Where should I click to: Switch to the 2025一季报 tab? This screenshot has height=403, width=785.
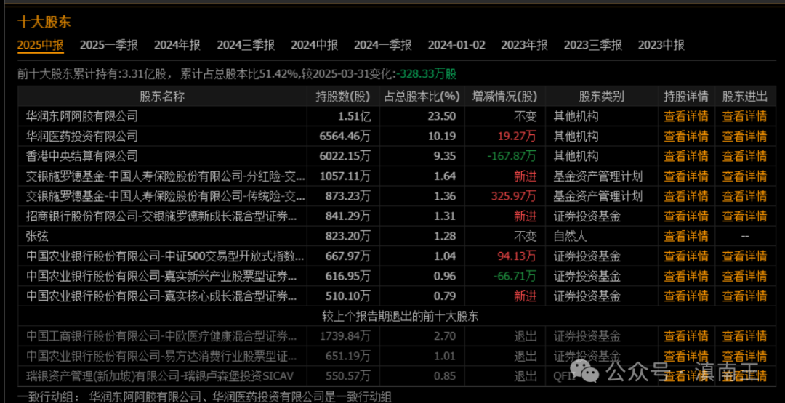coord(108,46)
